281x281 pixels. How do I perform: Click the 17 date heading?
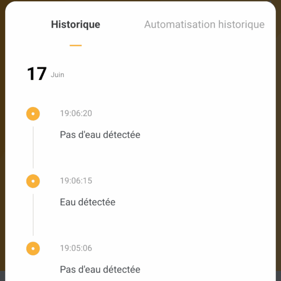[37, 74]
